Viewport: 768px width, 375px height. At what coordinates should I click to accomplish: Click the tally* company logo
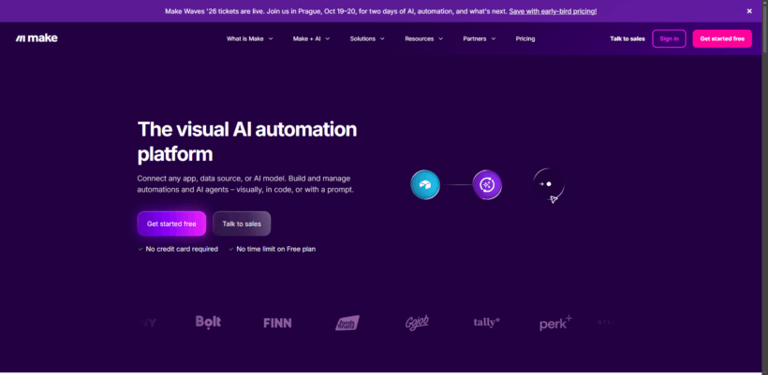(x=486, y=323)
